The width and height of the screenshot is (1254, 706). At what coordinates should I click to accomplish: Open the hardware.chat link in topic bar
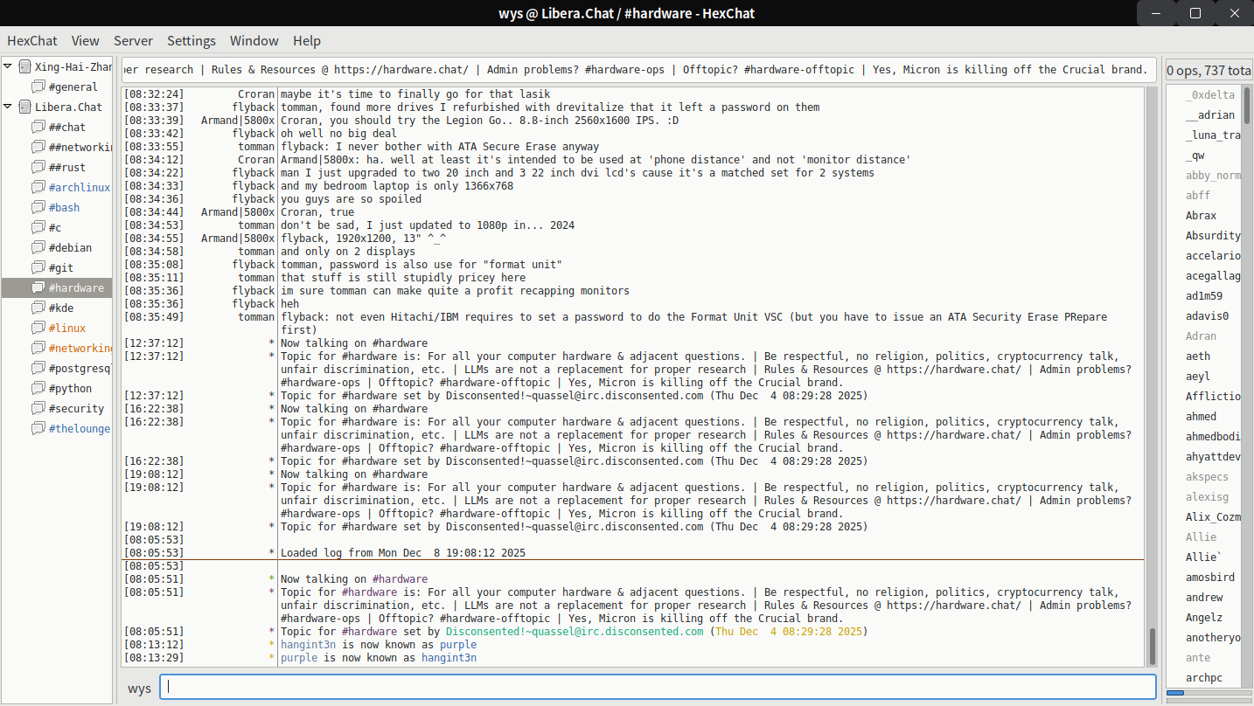tap(401, 70)
